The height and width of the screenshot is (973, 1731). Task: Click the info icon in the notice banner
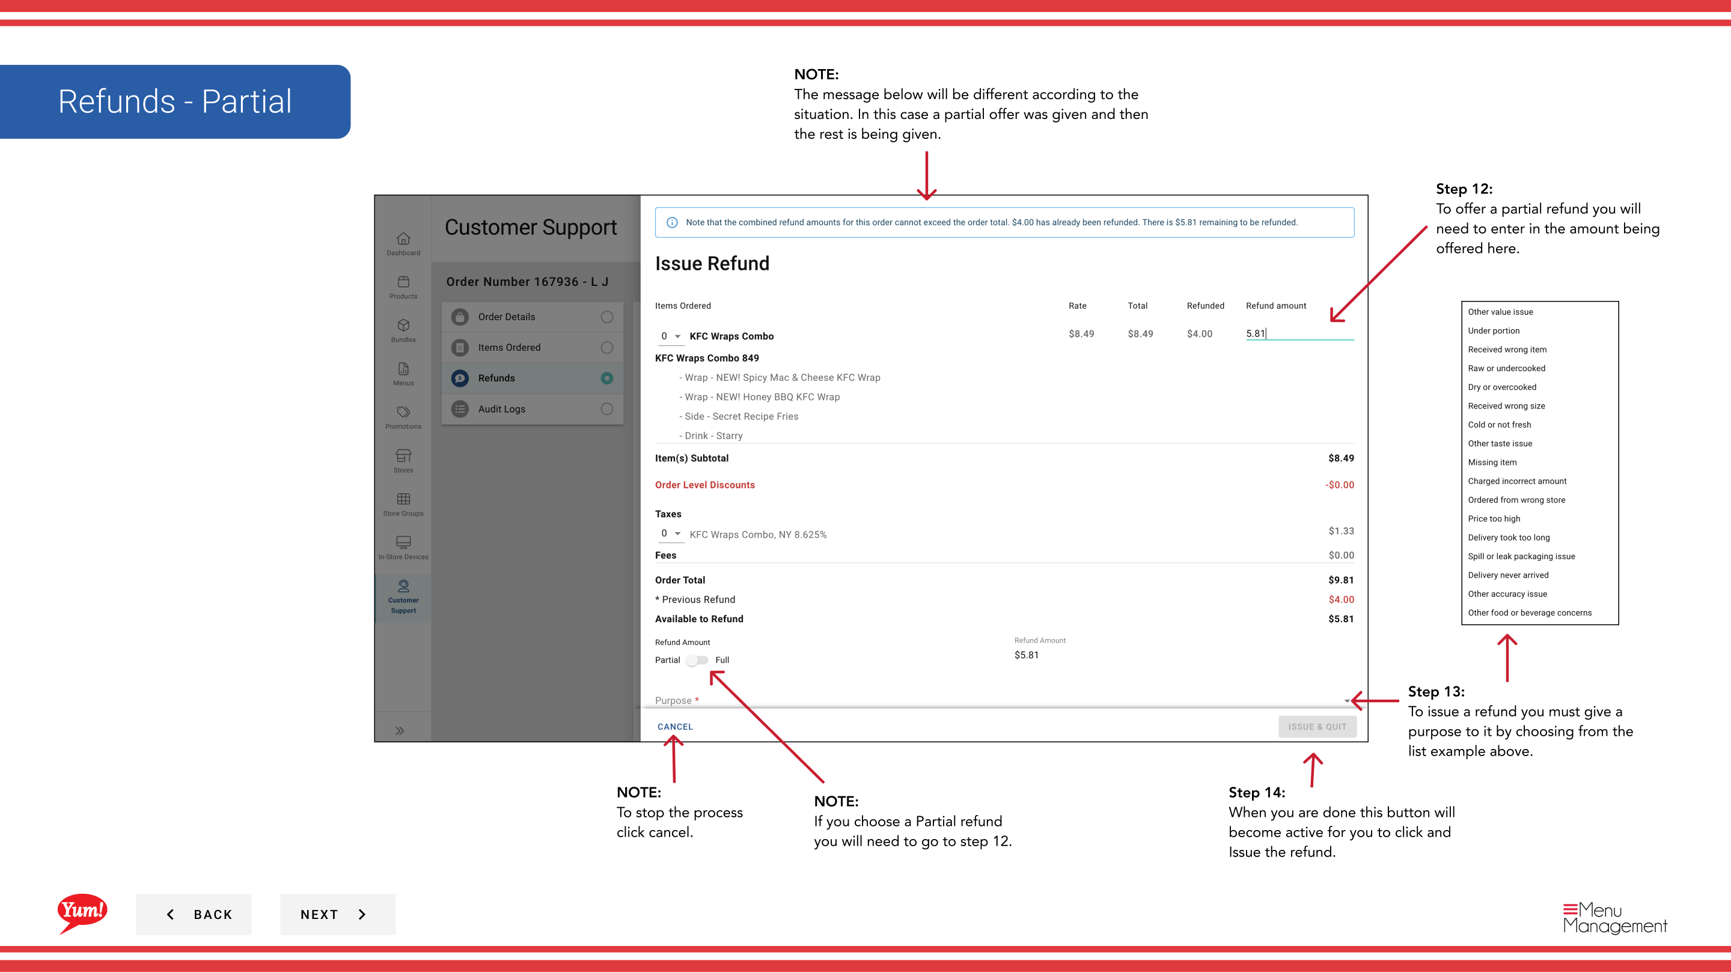coord(672,222)
